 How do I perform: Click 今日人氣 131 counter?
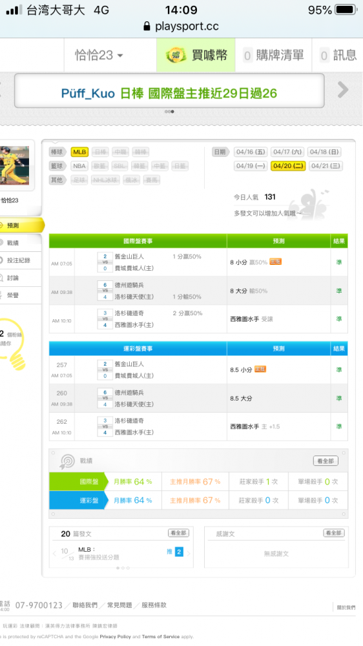tap(254, 197)
